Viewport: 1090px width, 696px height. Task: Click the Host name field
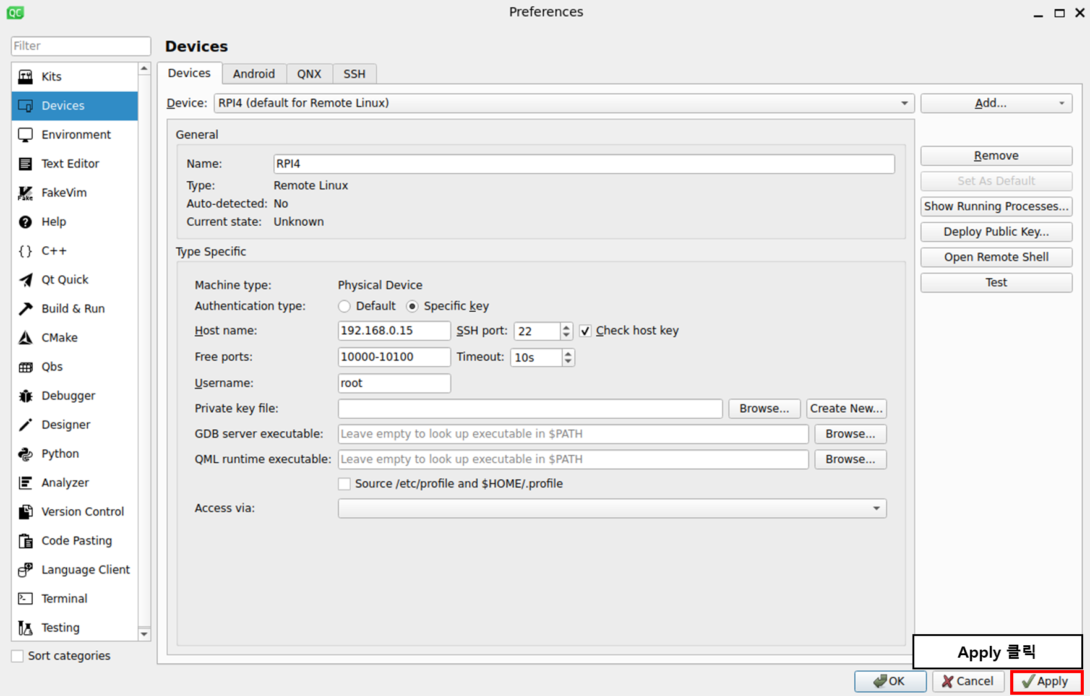(x=394, y=331)
